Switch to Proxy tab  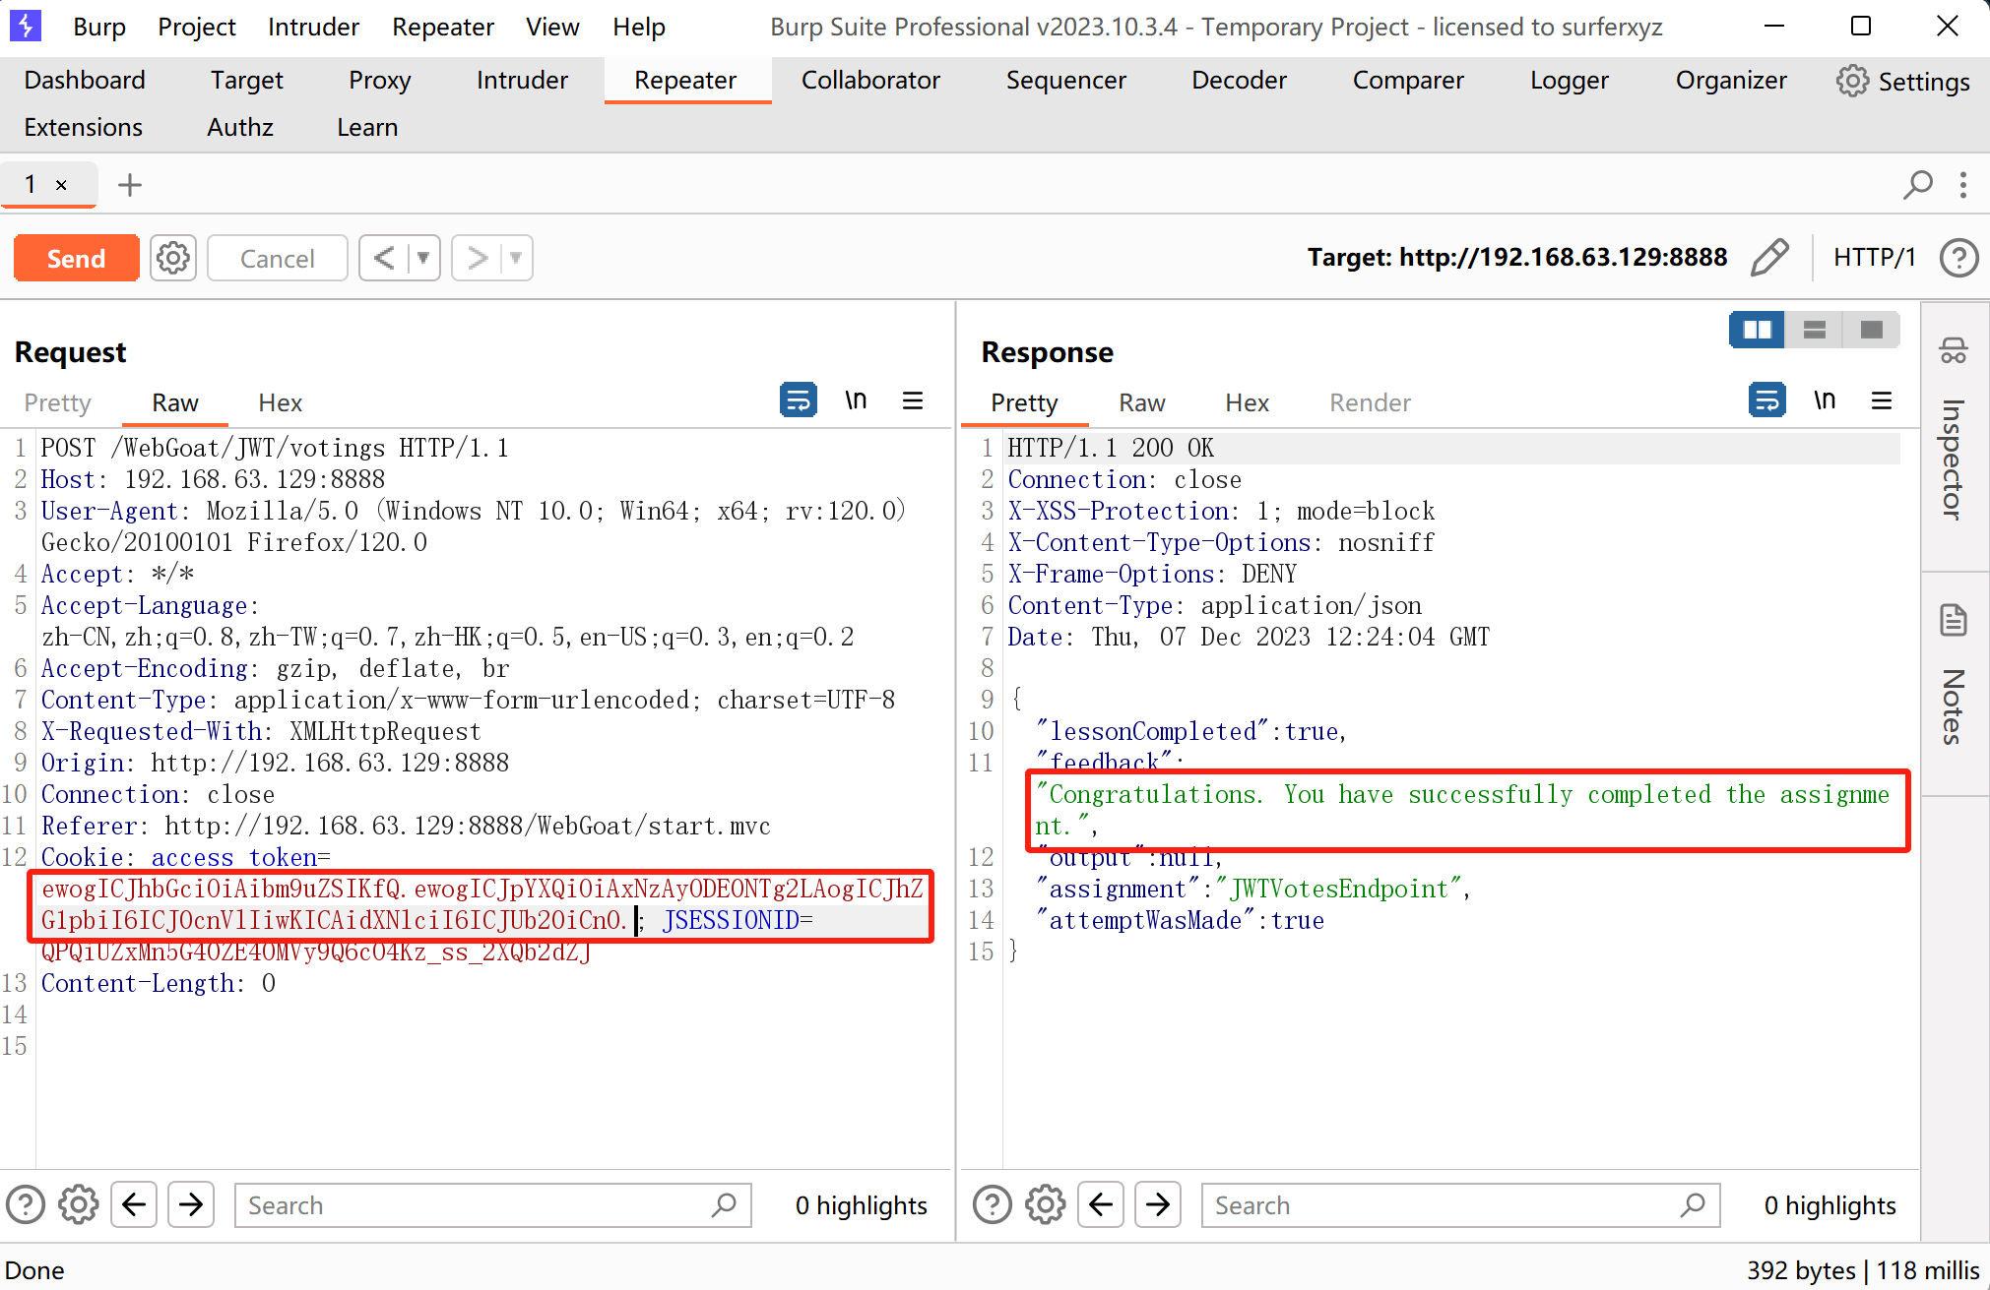tap(378, 80)
